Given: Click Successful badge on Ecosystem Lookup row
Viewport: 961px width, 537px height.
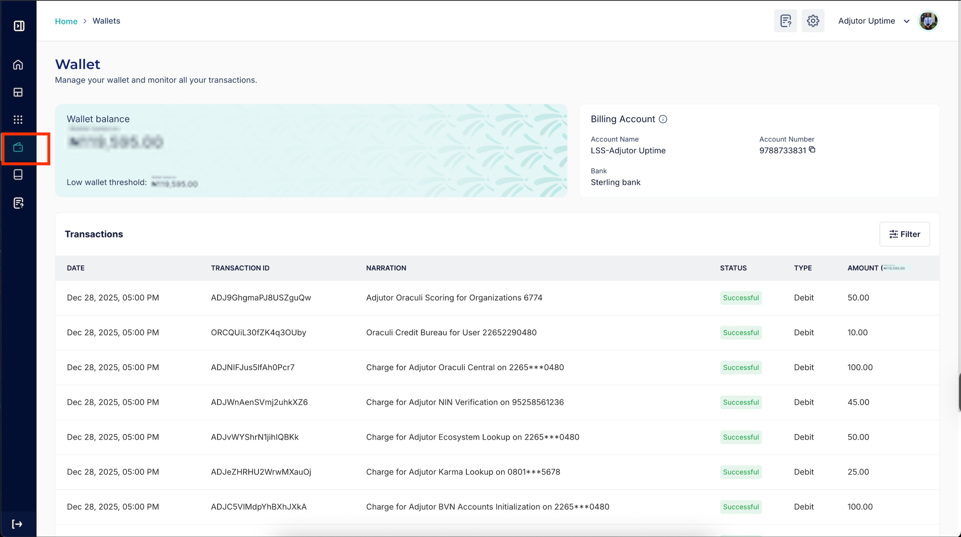Looking at the screenshot, I should pos(741,437).
